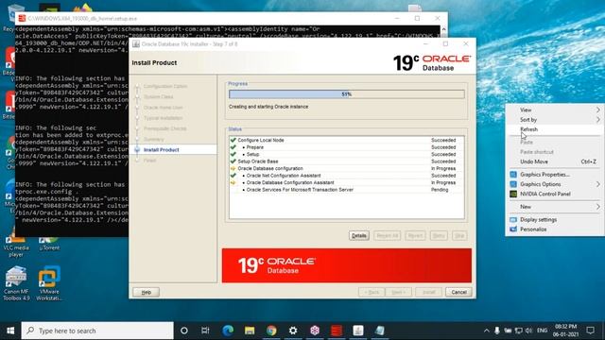Viewport: 605px width, 340px height.
Task: Open Cortana circle icon on taskbar
Action: [x=184, y=331]
